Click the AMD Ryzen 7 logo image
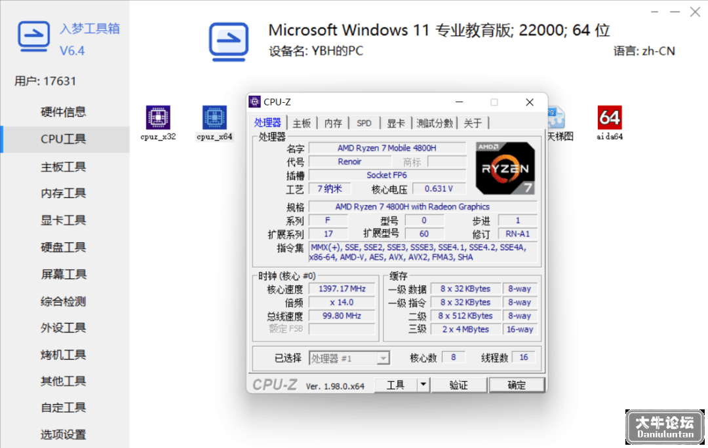The width and height of the screenshot is (708, 448). [x=505, y=168]
